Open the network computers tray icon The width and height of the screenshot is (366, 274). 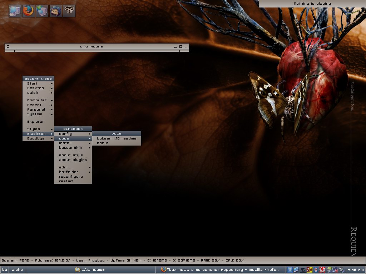(x=296, y=270)
